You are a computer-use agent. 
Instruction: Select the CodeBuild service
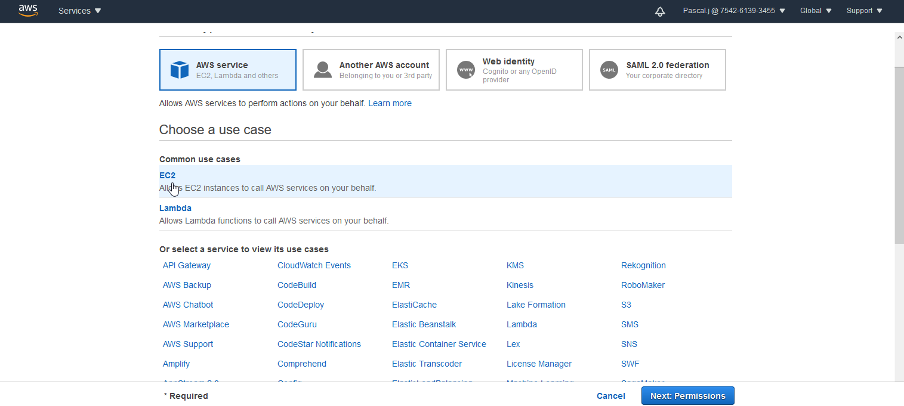click(x=297, y=285)
